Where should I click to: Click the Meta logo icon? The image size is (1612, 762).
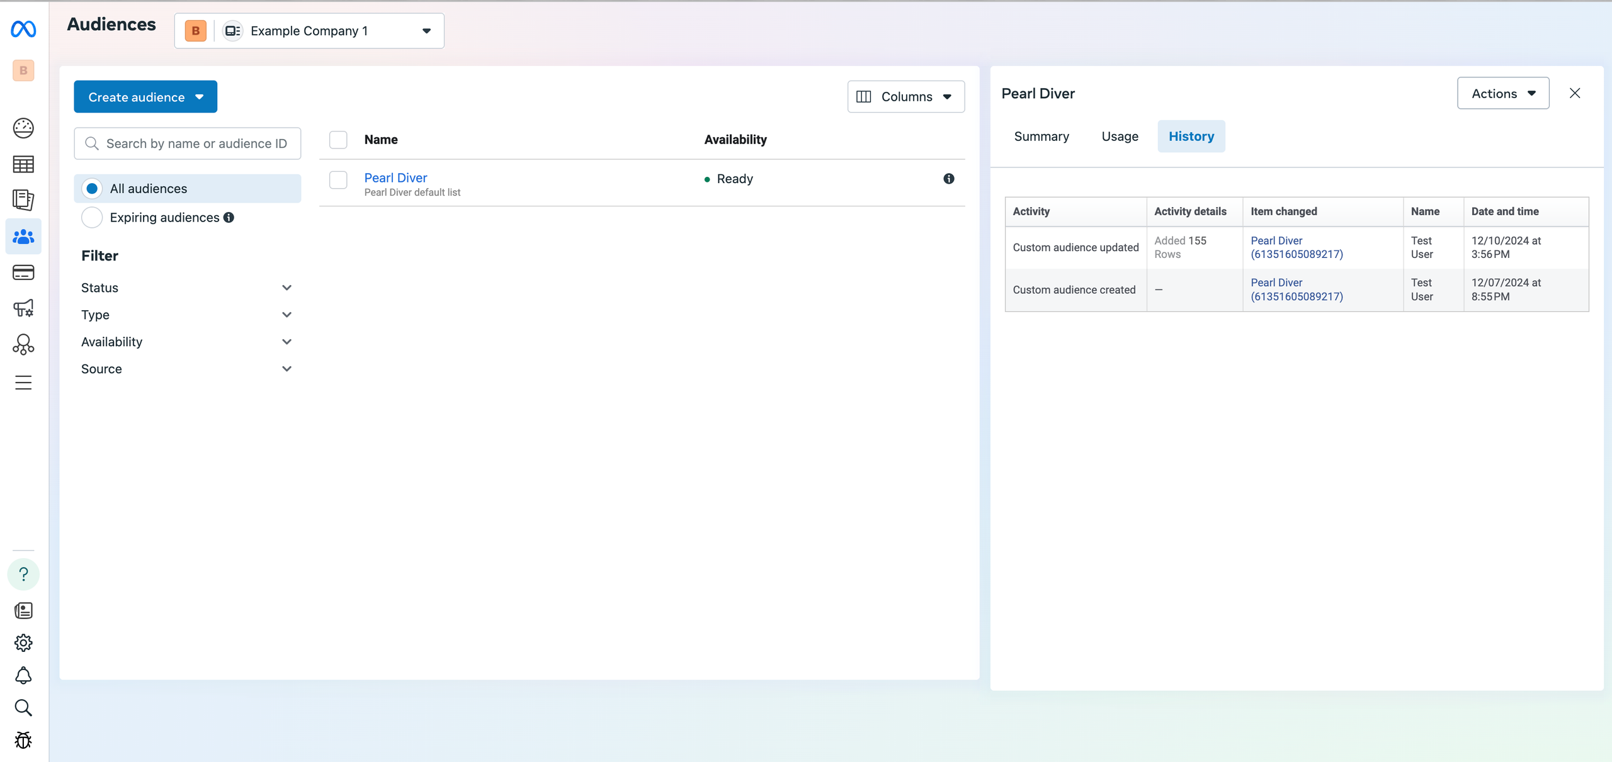pyautogui.click(x=23, y=29)
